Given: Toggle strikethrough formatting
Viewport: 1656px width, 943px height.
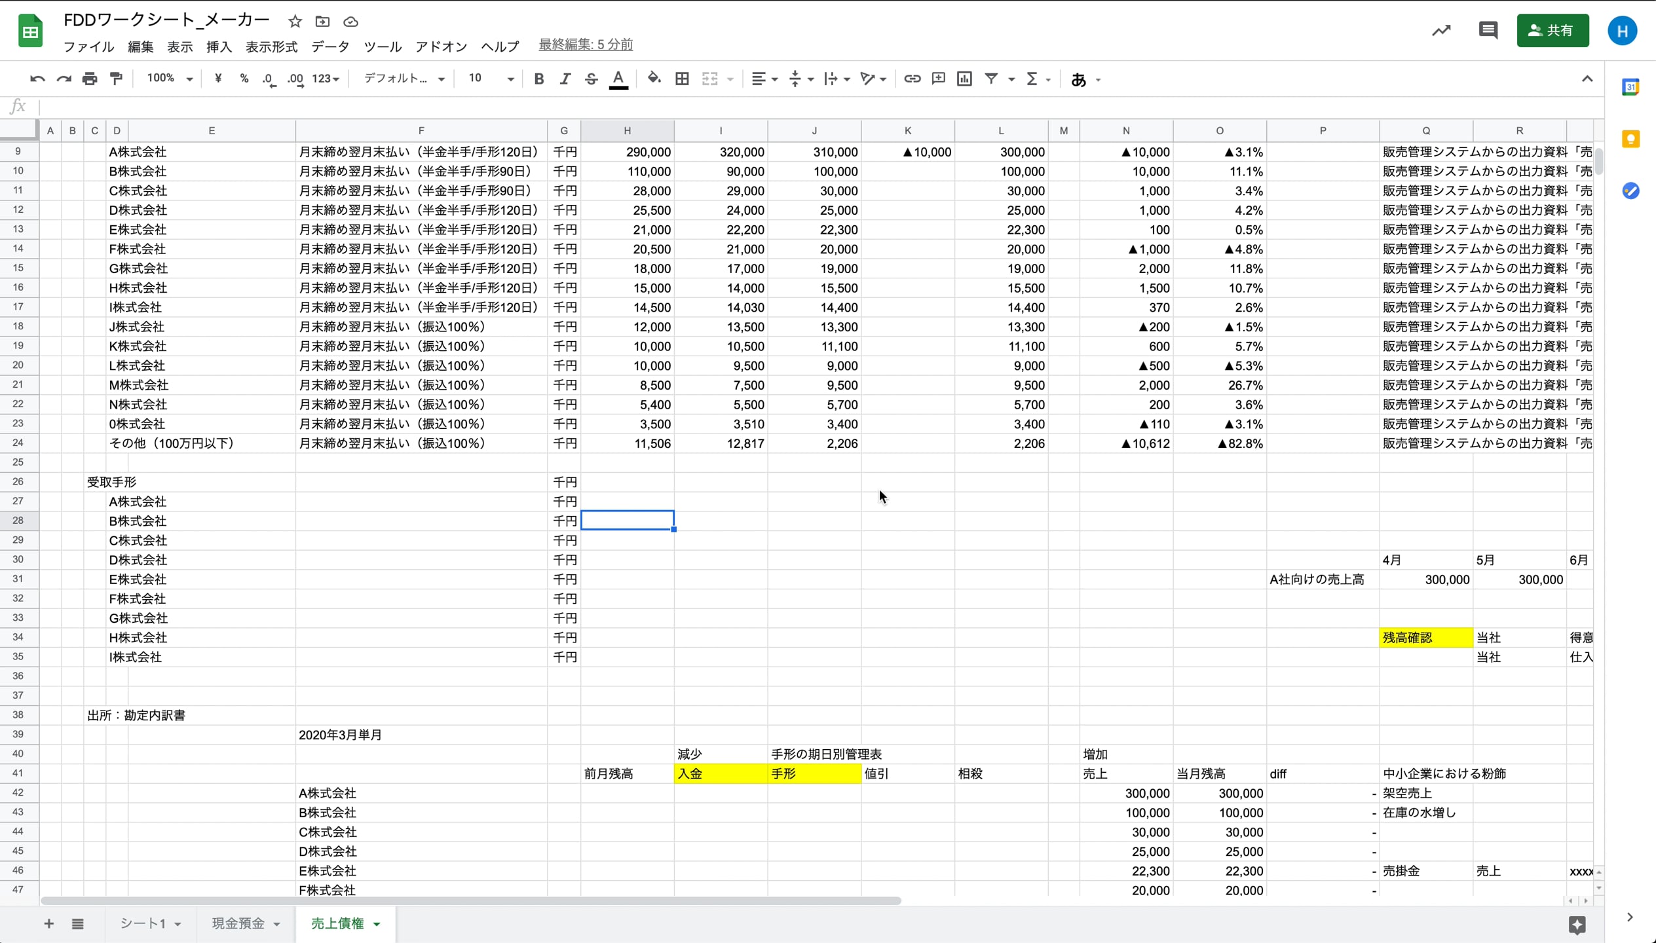Looking at the screenshot, I should pyautogui.click(x=591, y=79).
